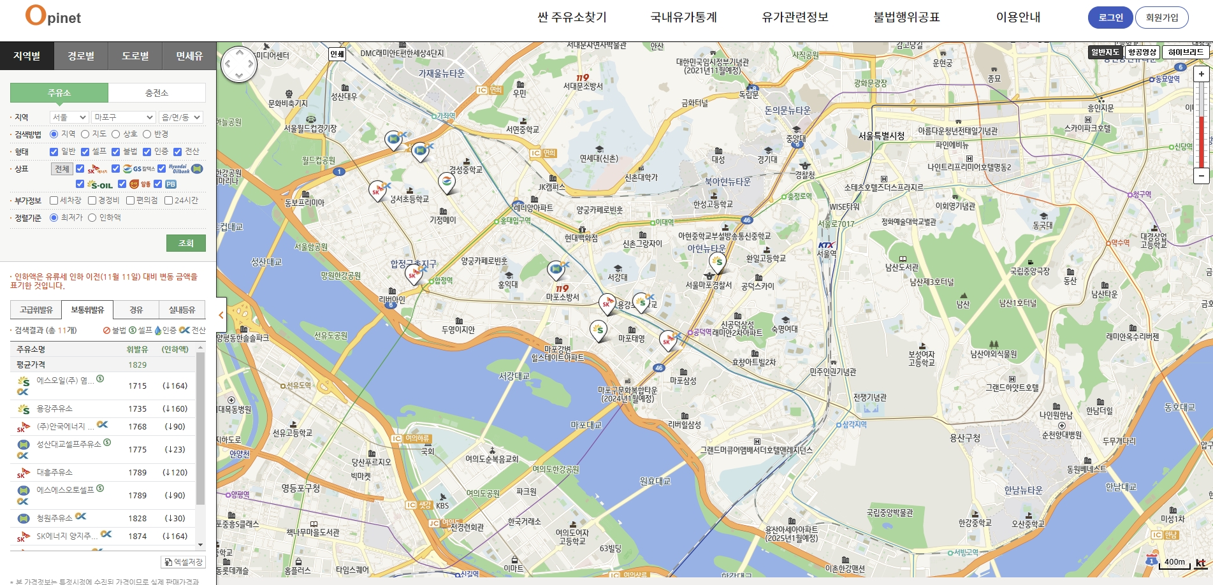Click the PB brand logo filter

click(170, 184)
